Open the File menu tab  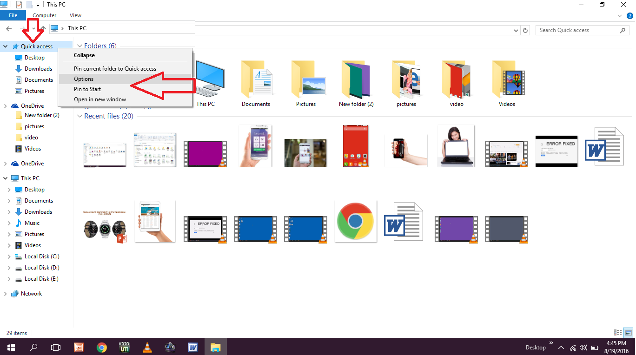[13, 15]
